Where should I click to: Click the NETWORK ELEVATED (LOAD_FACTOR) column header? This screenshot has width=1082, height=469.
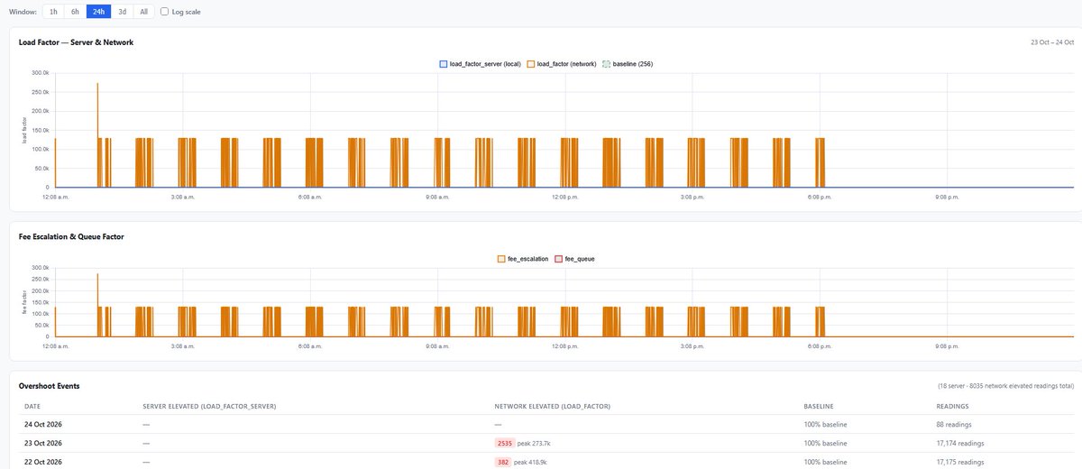tap(553, 406)
